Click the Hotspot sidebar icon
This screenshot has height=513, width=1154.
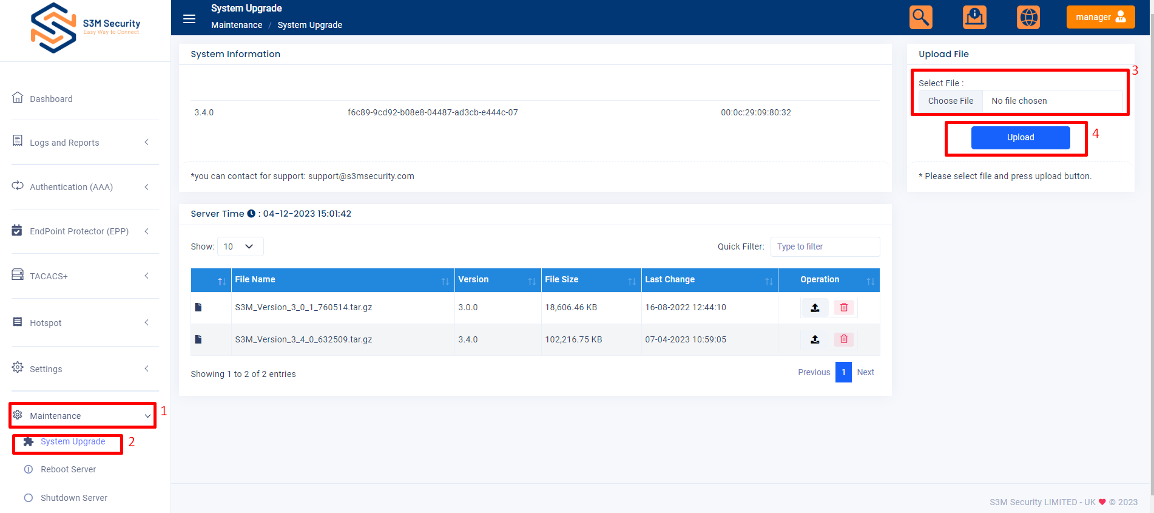[x=18, y=322]
